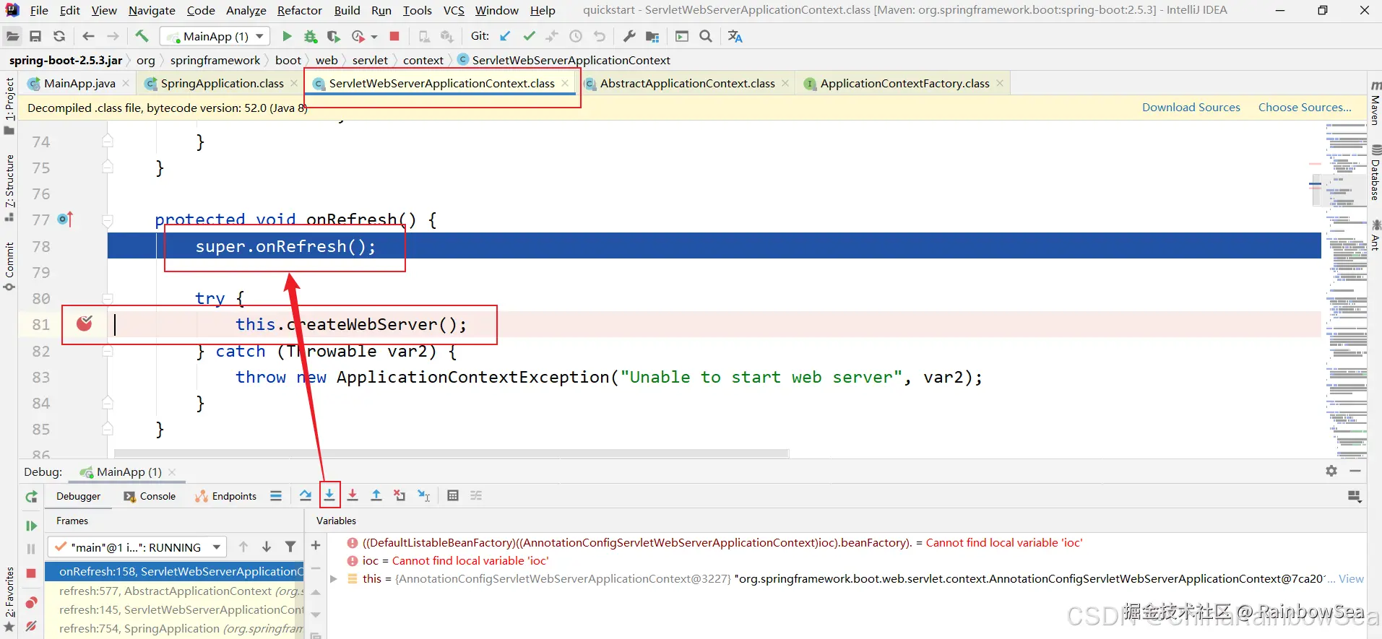Click Resume Program icon in debug sidebar
Viewport: 1382px width, 639px height.
pyautogui.click(x=31, y=526)
